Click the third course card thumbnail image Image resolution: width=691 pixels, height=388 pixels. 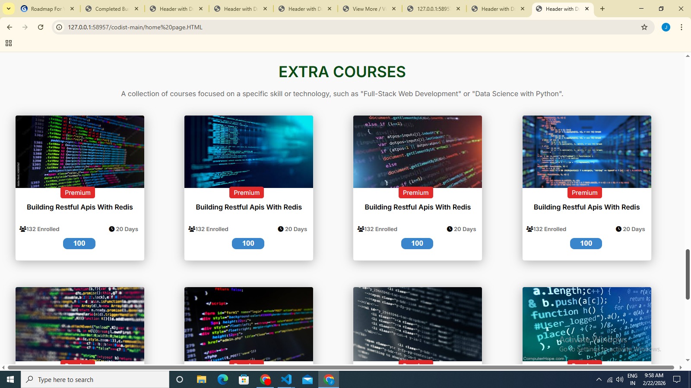click(x=418, y=151)
